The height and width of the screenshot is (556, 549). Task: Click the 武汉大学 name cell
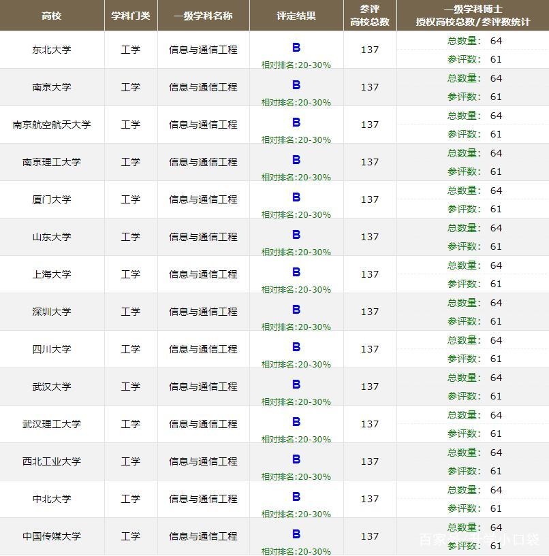(x=52, y=387)
